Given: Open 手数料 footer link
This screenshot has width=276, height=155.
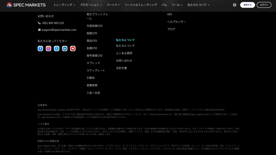Looking at the screenshot, I should click(91, 78).
